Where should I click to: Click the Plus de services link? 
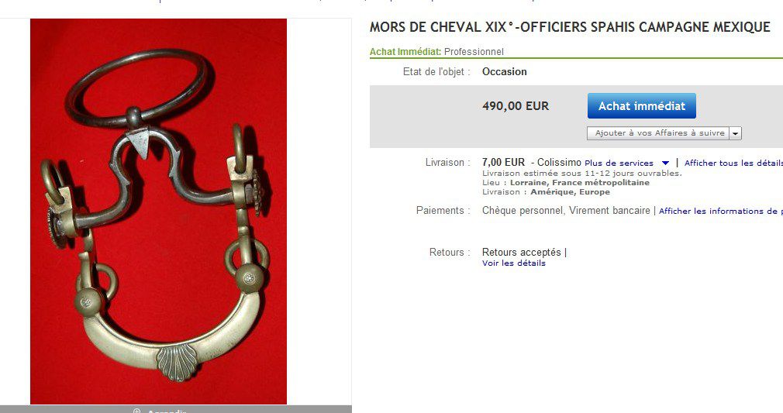coord(619,163)
